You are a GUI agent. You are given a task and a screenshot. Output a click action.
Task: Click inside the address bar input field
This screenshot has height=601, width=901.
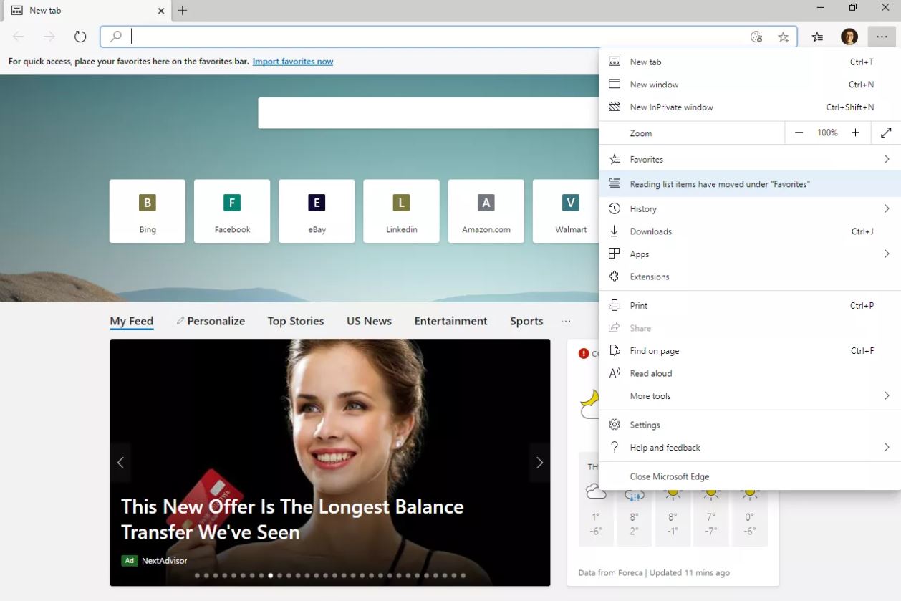coord(430,37)
